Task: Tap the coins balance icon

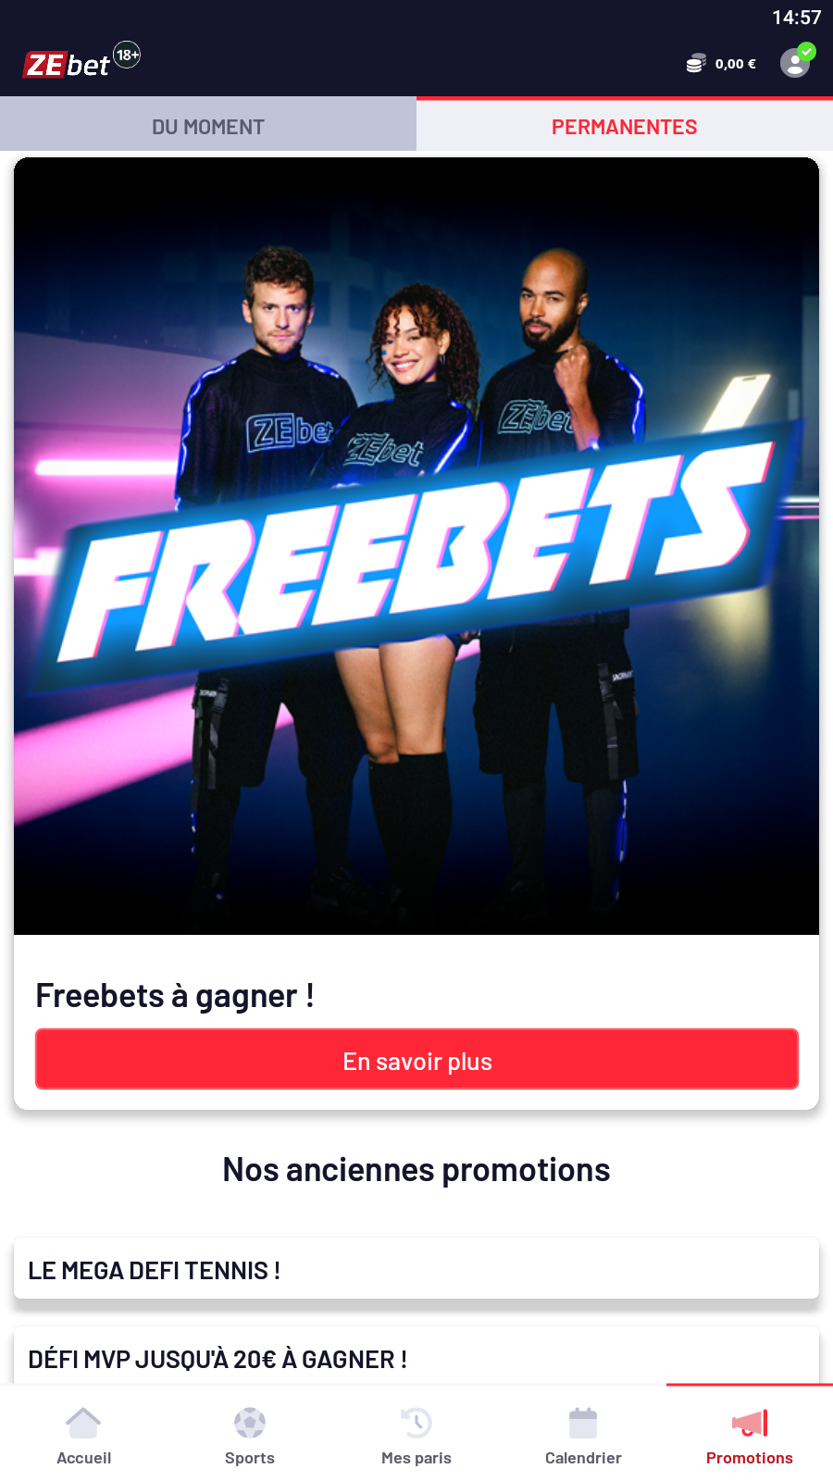Action: pos(696,64)
